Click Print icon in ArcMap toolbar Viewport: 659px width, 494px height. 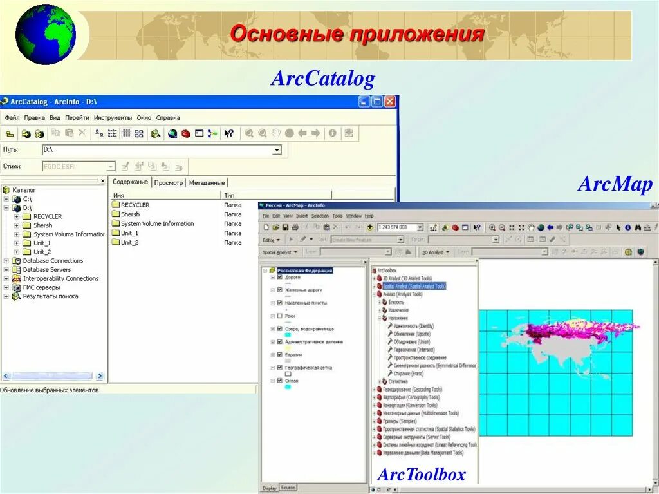coord(295,227)
